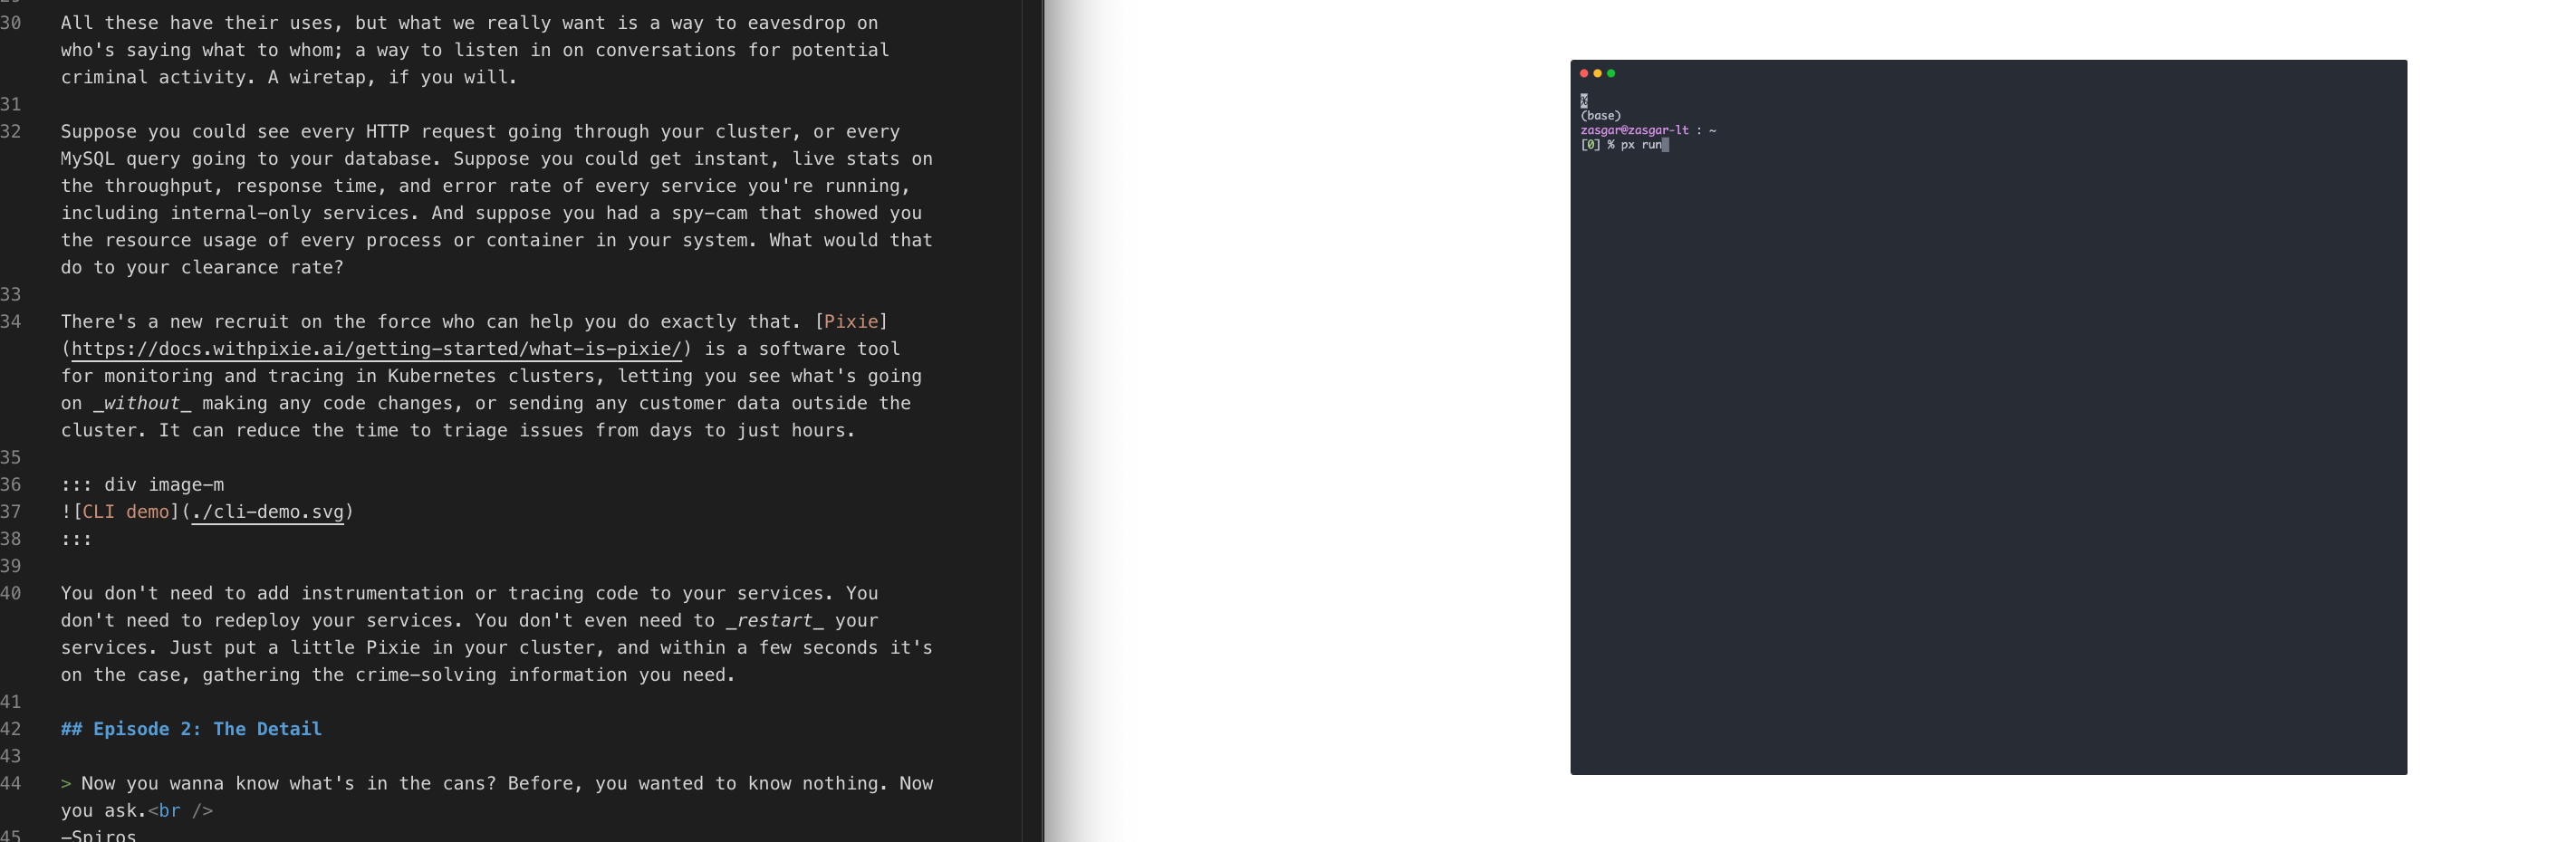Click the '_restart_' italic word
Image resolution: width=2576 pixels, height=842 pixels.
(x=775, y=621)
